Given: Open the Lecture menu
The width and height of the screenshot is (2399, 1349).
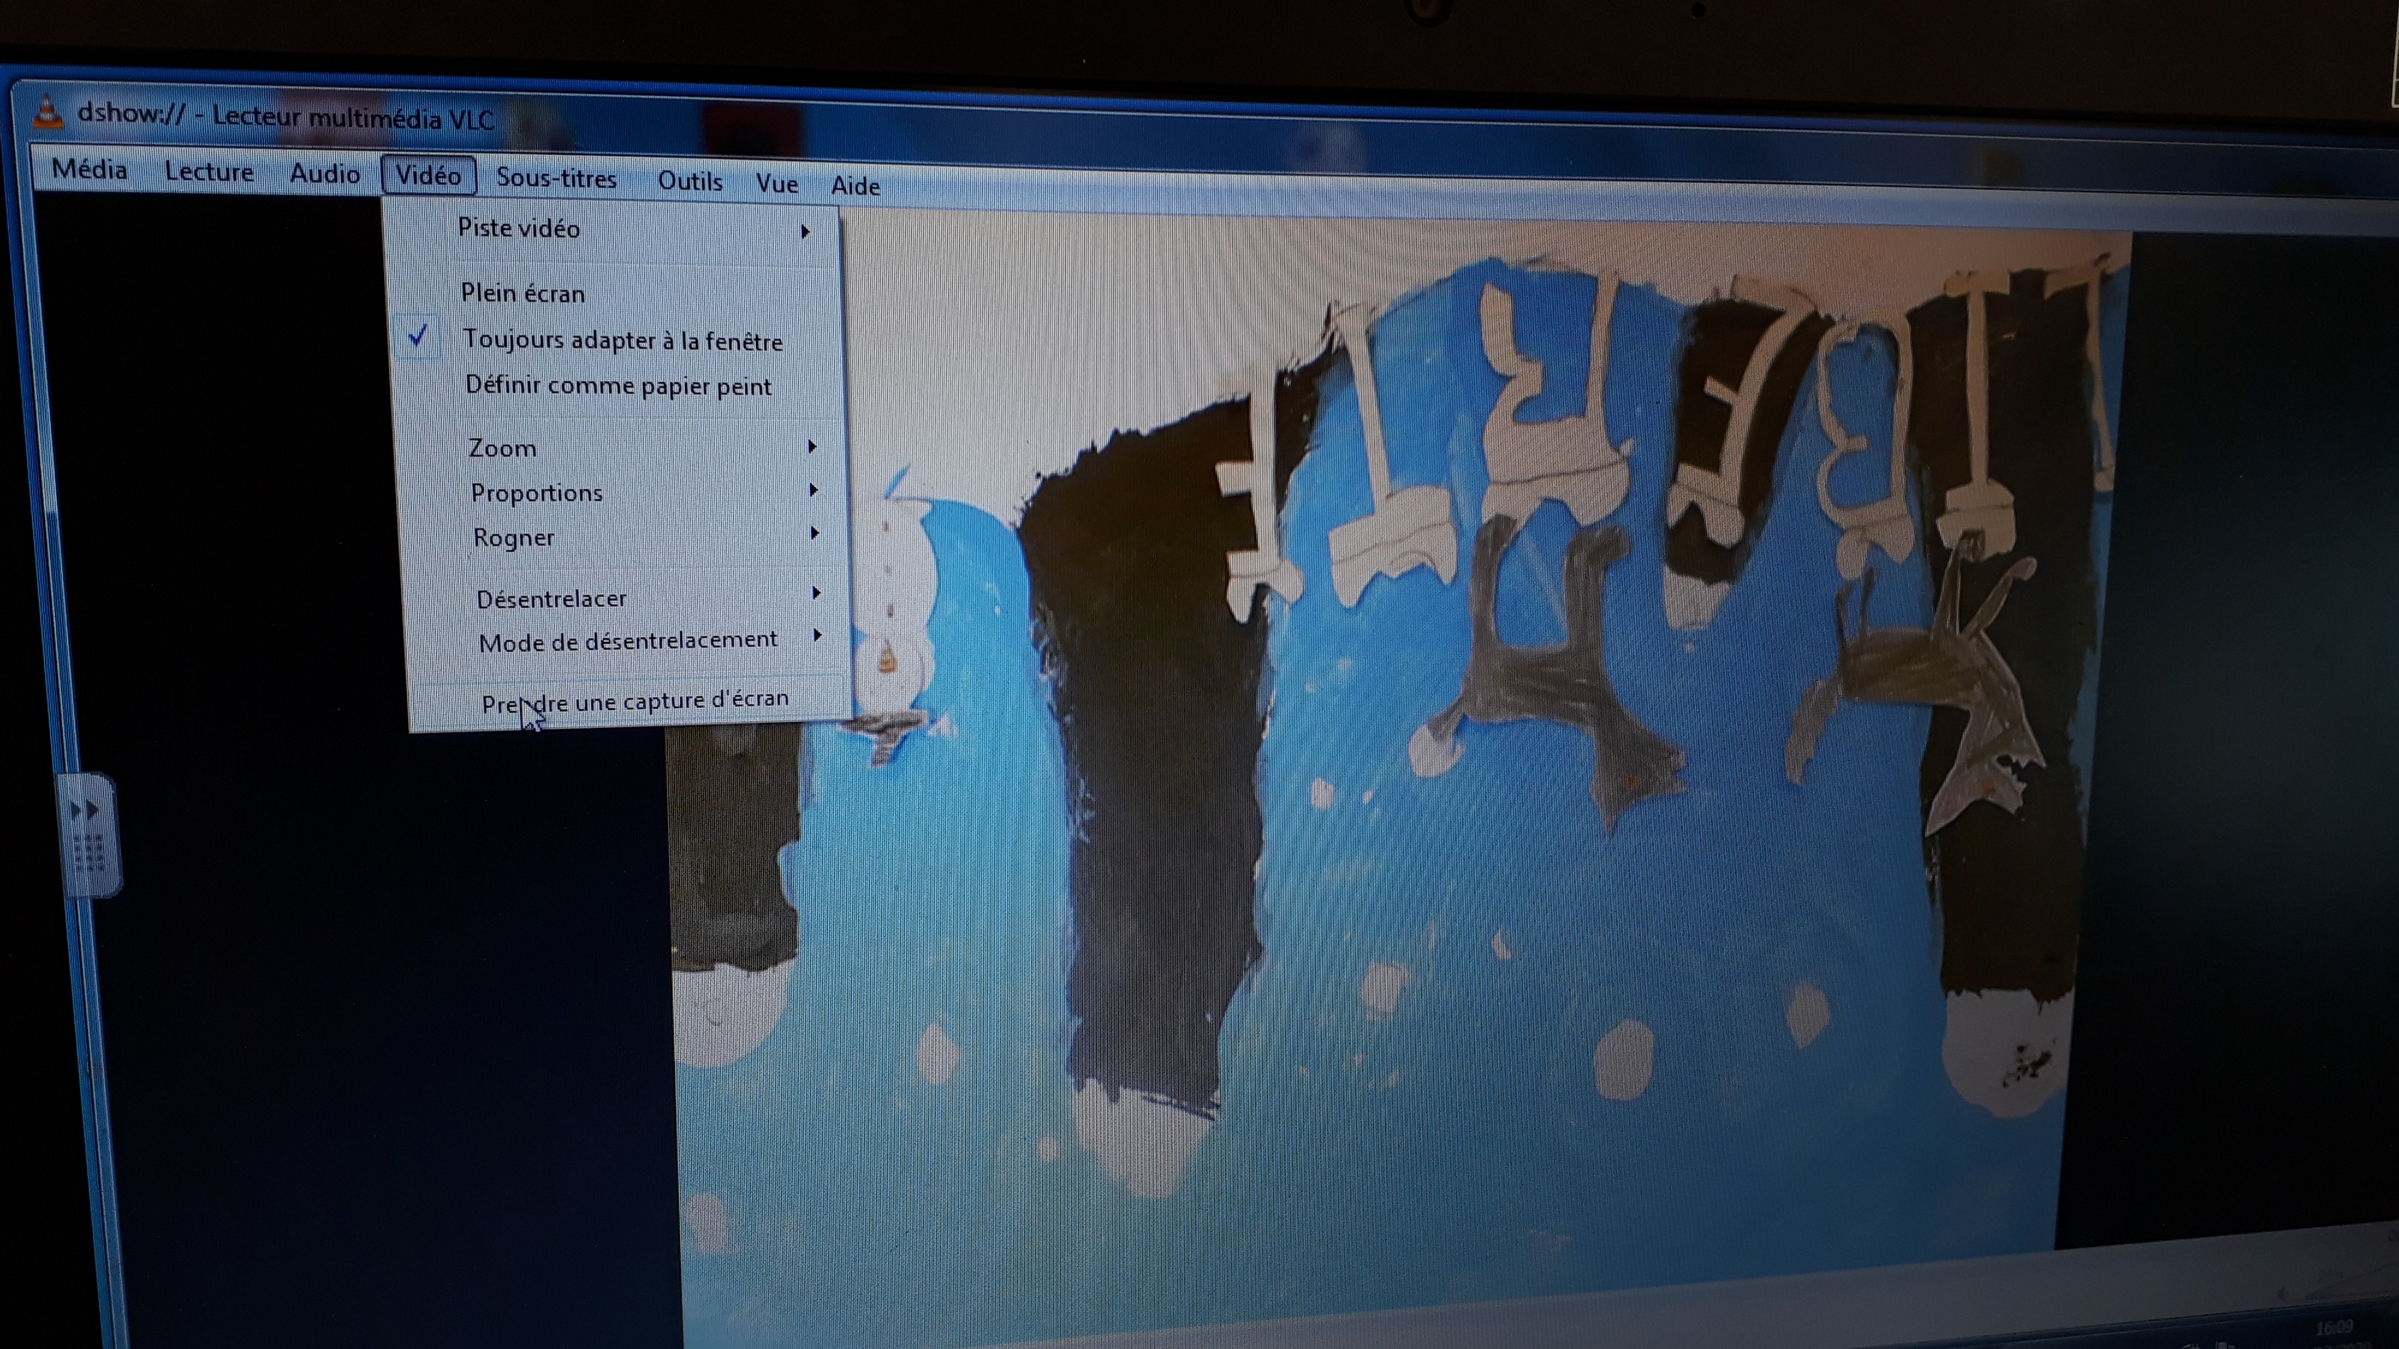Looking at the screenshot, I should tap(209, 172).
